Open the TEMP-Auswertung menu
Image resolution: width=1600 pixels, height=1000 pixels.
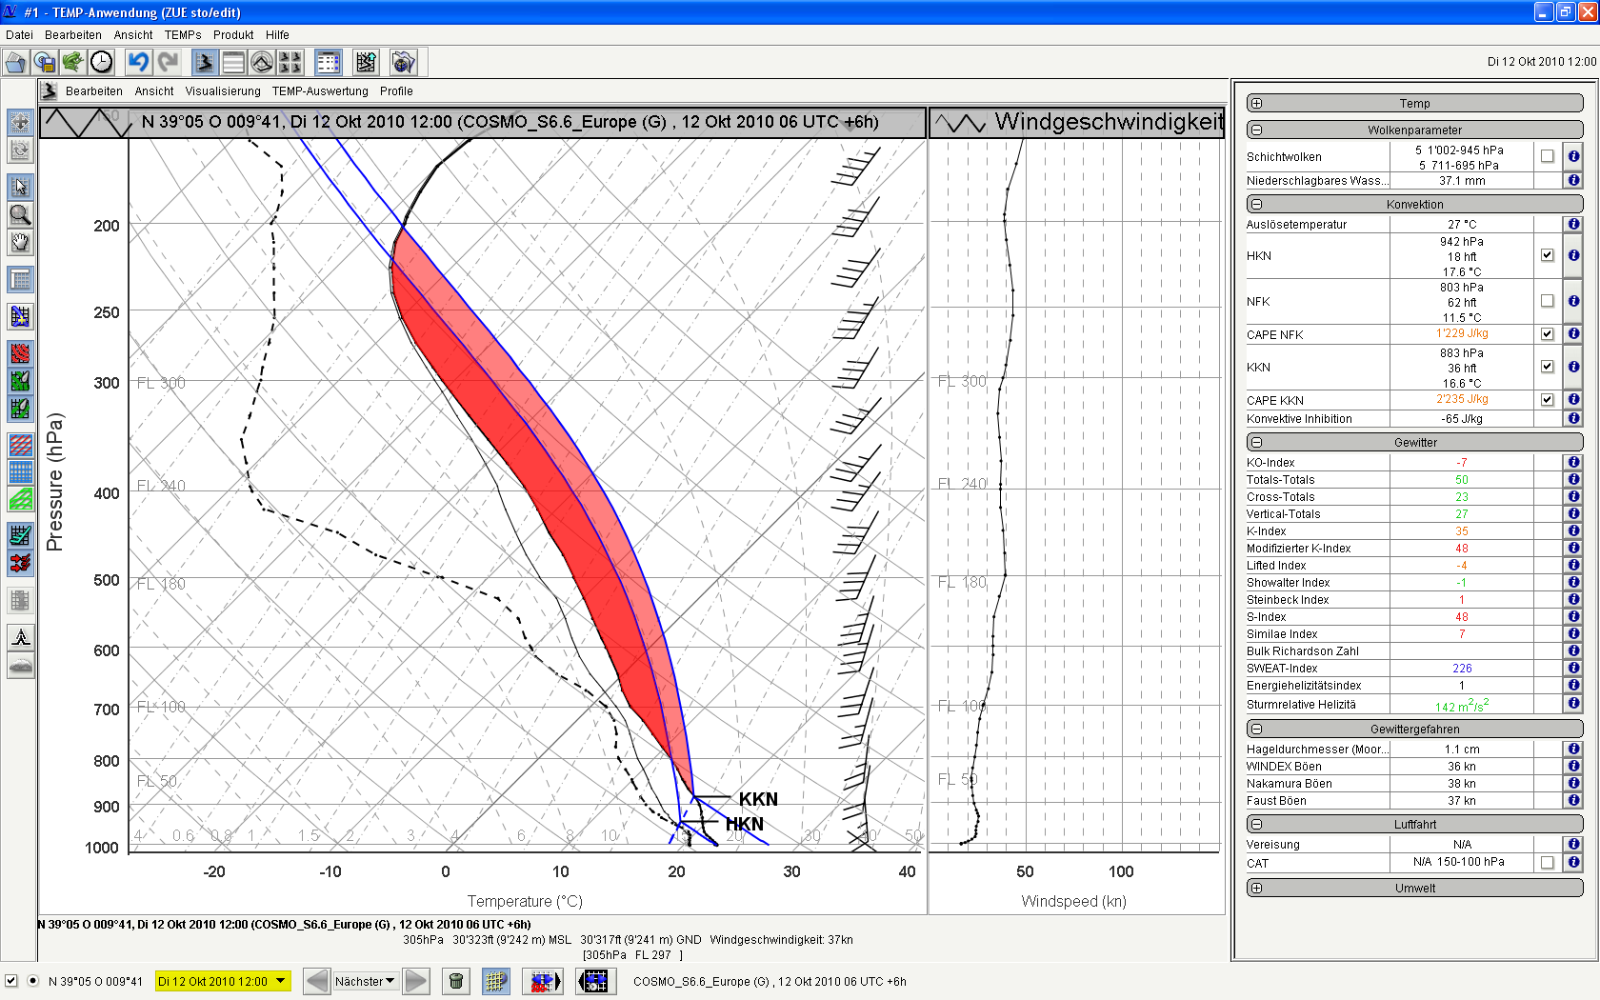pos(320,91)
